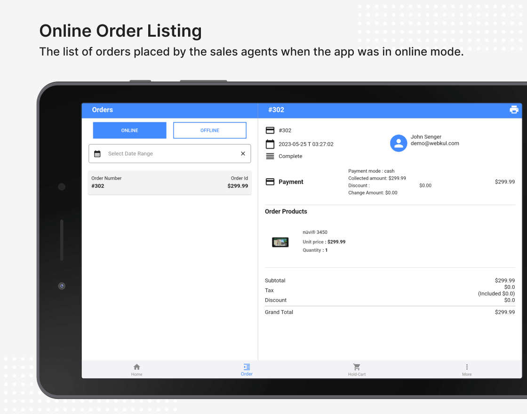Screen dimensions: 527x414
Task: Go to Home in bottom navigation
Action: (x=136, y=370)
